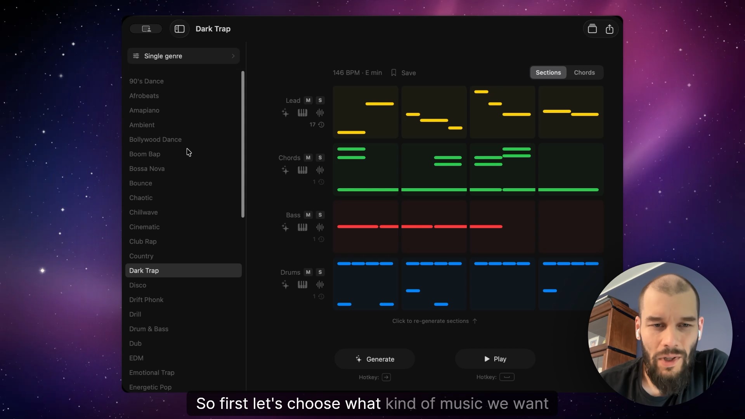Open Lead track piano keys icon

pyautogui.click(x=302, y=113)
